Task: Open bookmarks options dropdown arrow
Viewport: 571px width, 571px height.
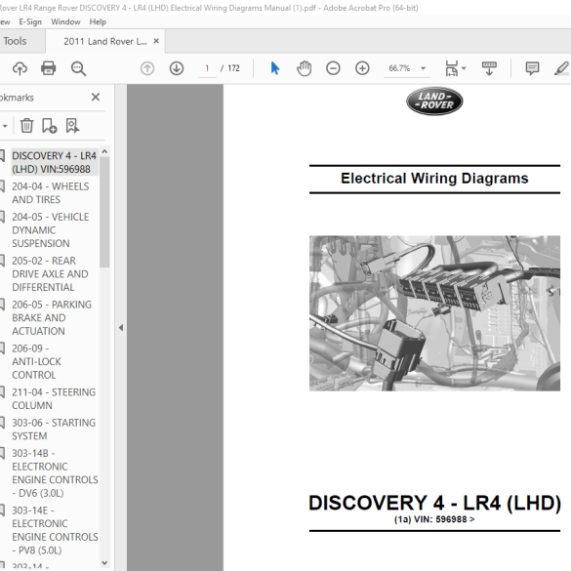Action: pos(5,126)
